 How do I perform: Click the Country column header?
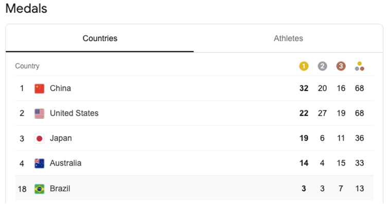(27, 66)
